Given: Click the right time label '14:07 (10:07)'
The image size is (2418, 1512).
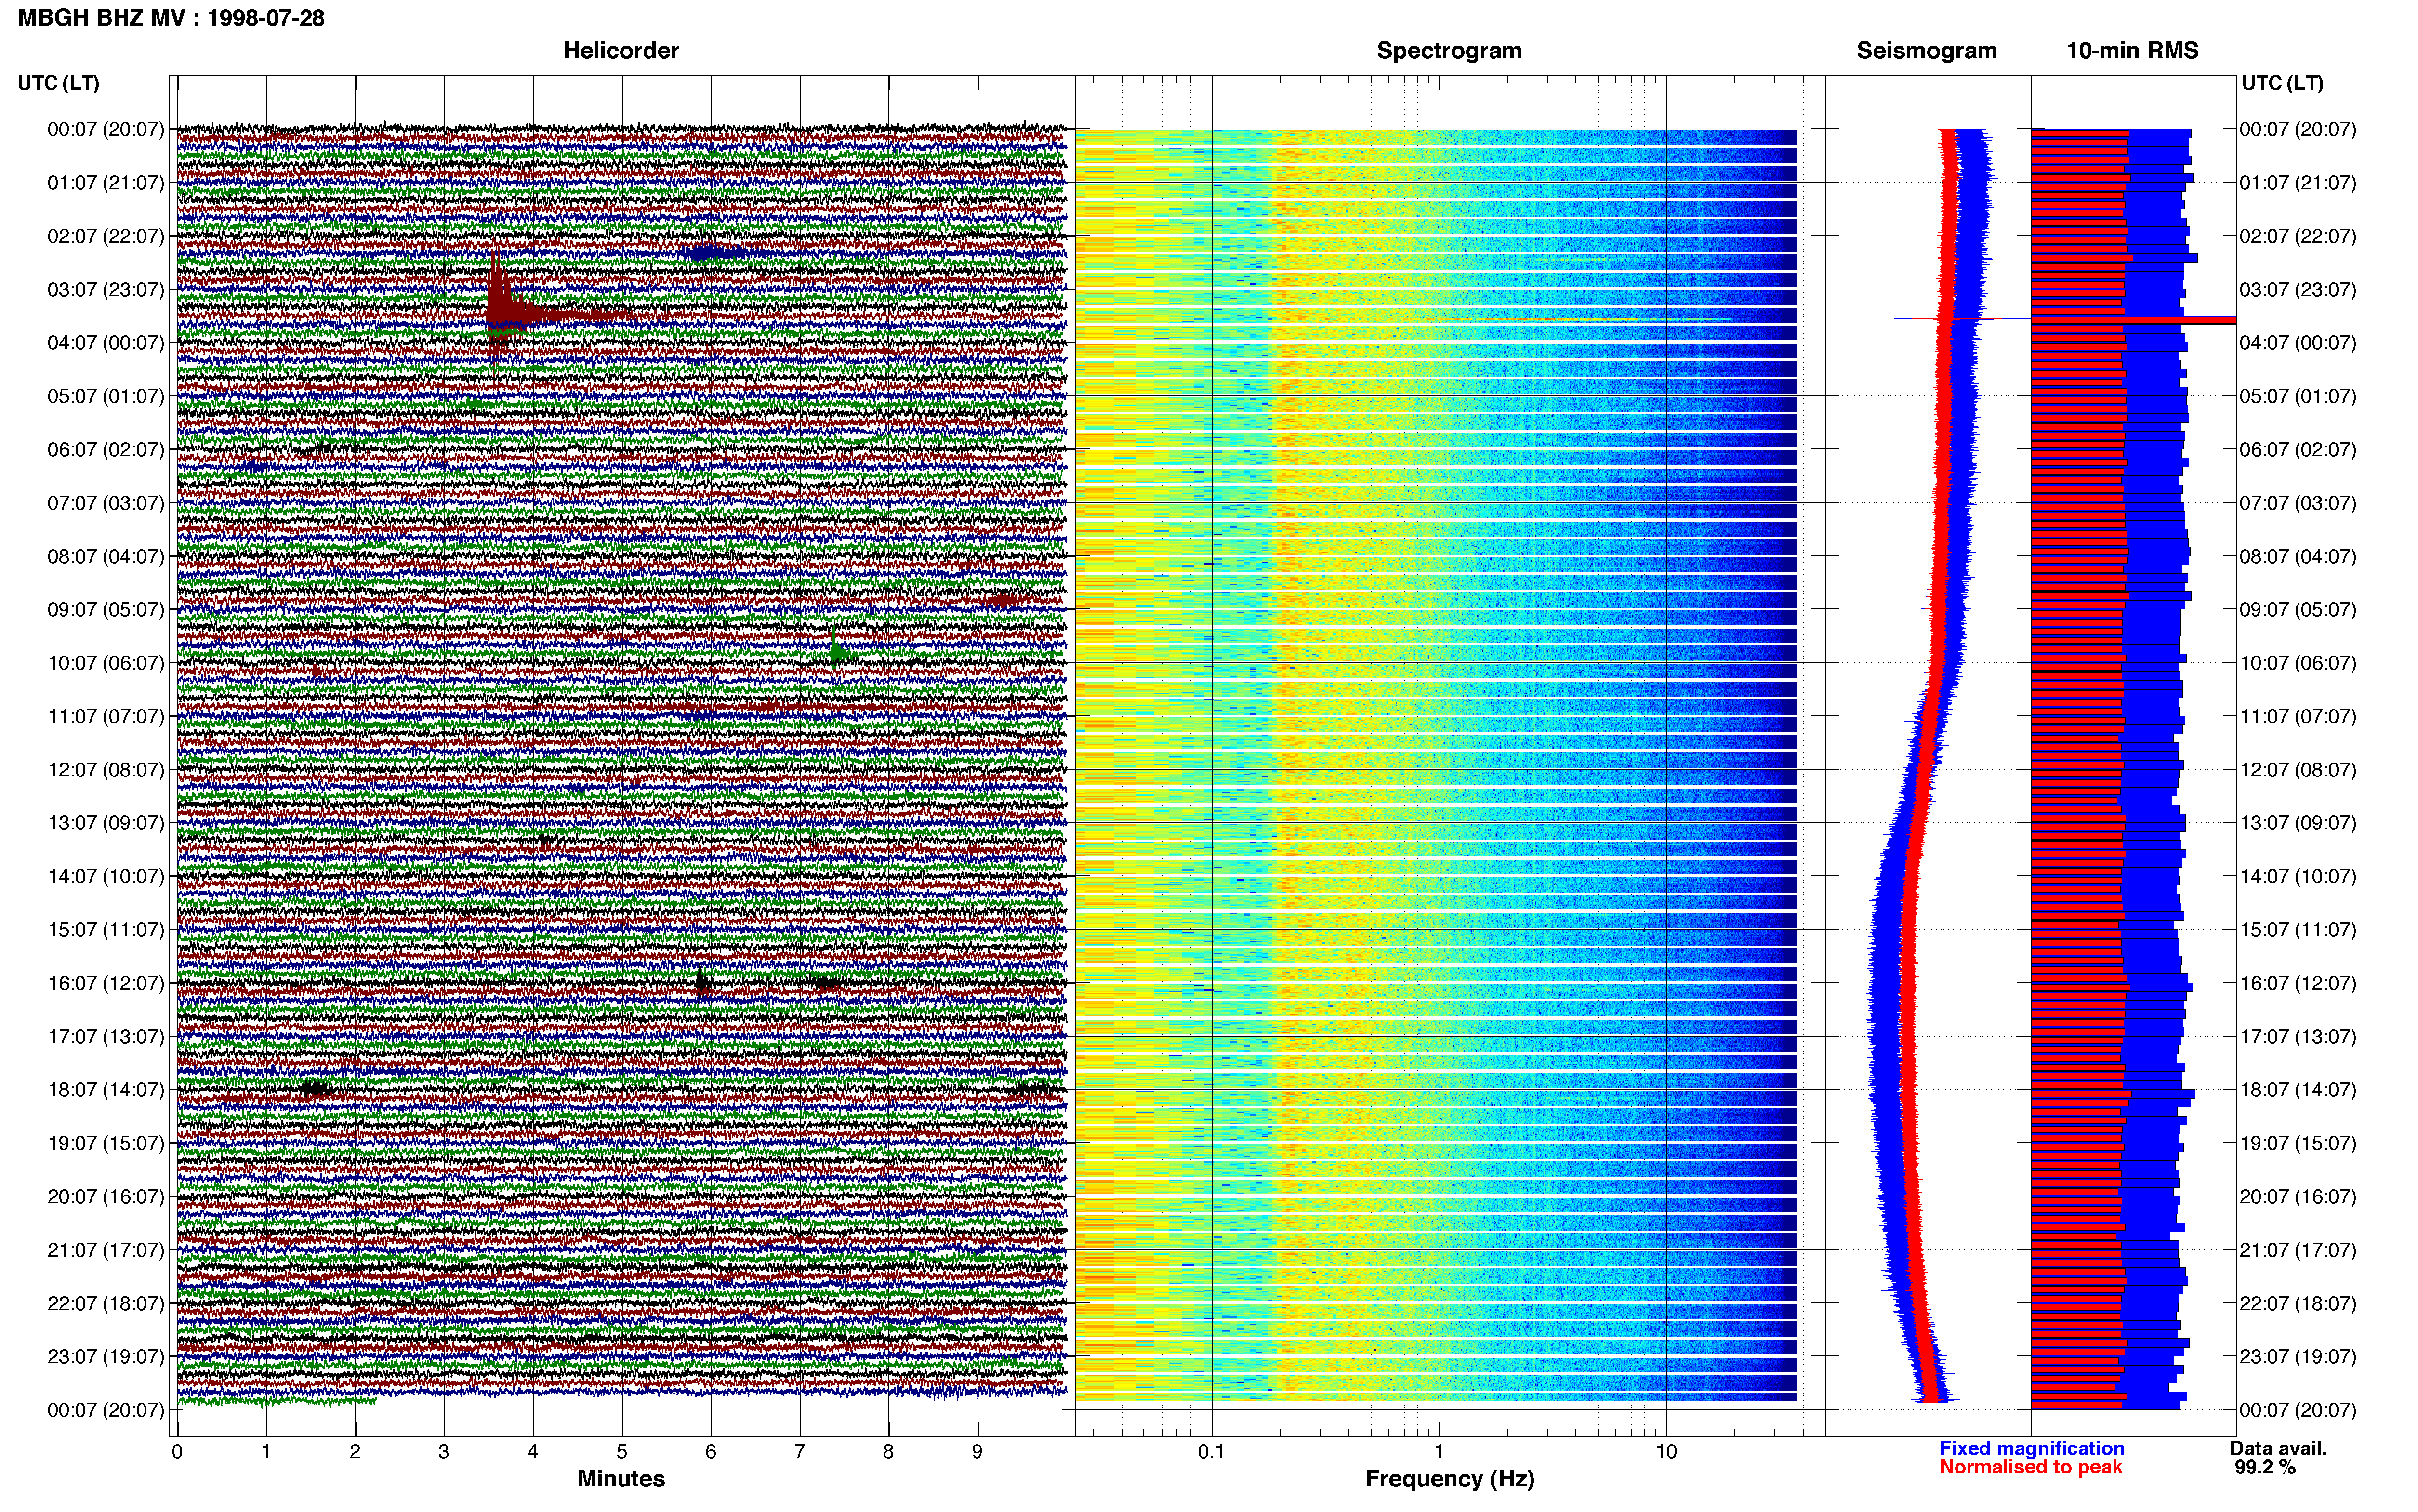Looking at the screenshot, I should [x=2298, y=877].
